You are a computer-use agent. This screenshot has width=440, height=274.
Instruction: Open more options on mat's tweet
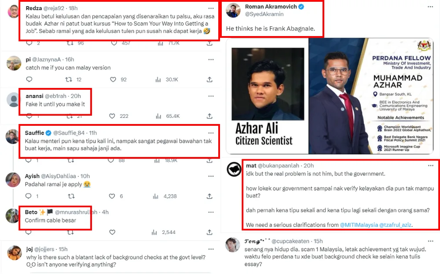pyautogui.click(x=431, y=165)
